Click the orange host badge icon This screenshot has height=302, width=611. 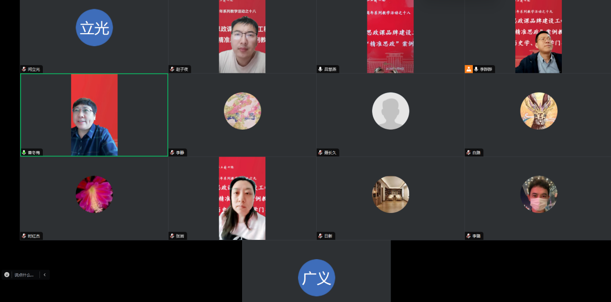468,69
